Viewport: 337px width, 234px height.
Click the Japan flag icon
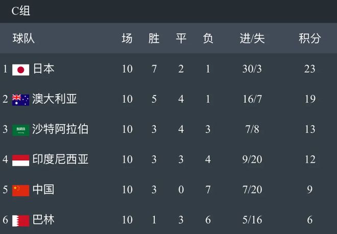[x=20, y=69]
